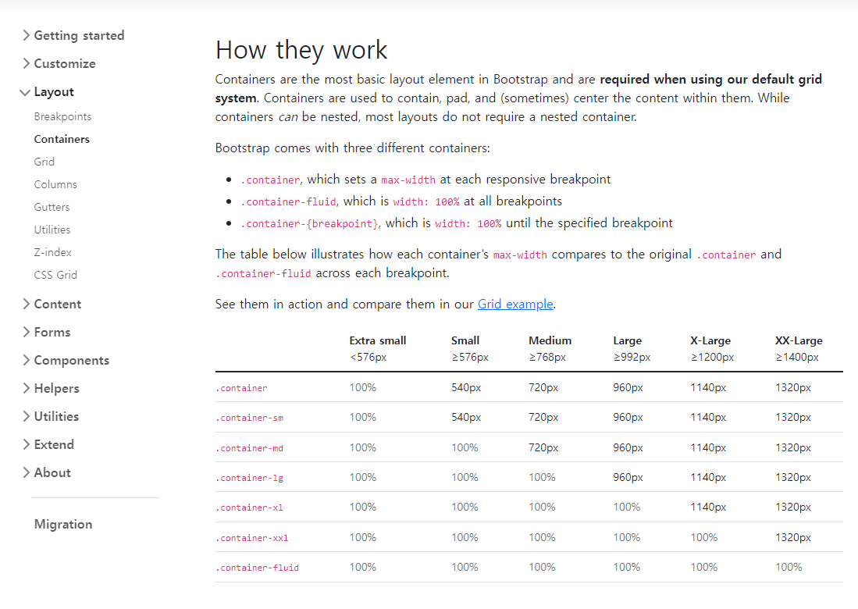858x609 pixels.
Task: Click the Large column header
Action: pos(627,340)
